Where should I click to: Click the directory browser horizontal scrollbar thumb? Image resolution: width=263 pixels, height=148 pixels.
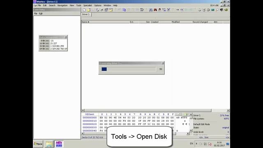pos(148,110)
